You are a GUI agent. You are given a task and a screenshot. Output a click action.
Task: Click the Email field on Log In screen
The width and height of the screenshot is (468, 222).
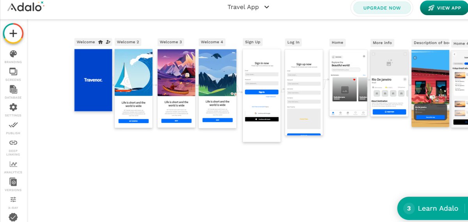[x=304, y=75]
